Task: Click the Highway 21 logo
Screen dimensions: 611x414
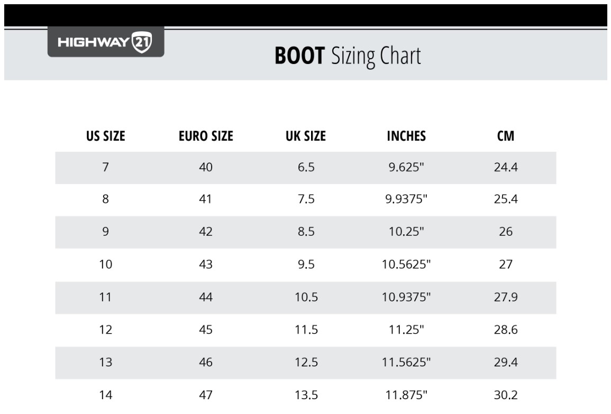Action: point(106,42)
